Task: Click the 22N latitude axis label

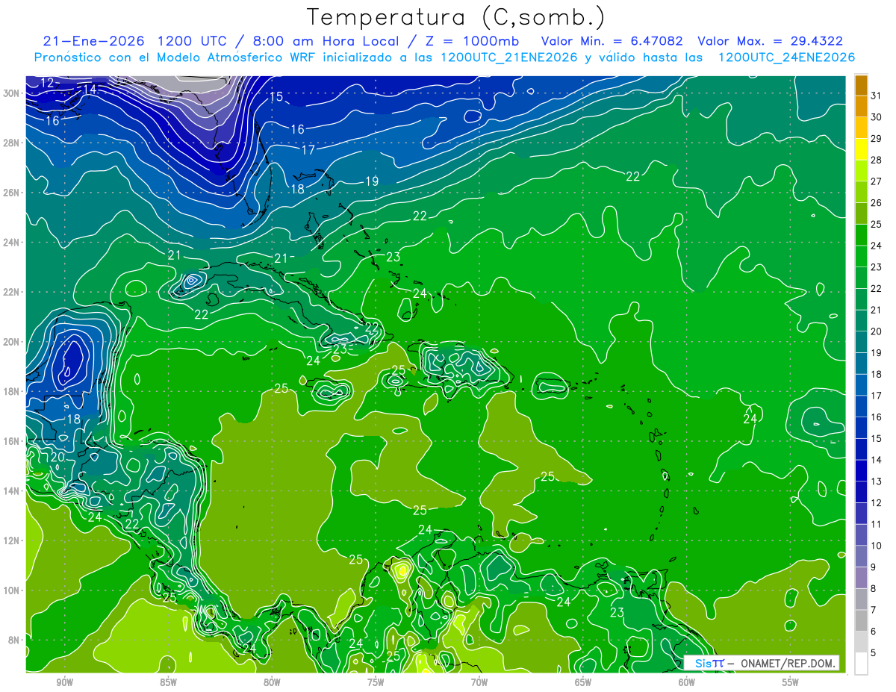Action: pyautogui.click(x=12, y=292)
